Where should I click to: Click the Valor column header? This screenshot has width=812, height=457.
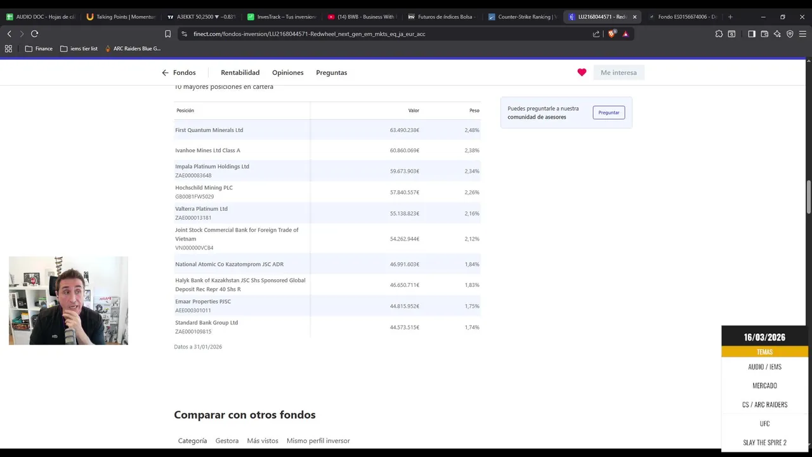(x=414, y=110)
